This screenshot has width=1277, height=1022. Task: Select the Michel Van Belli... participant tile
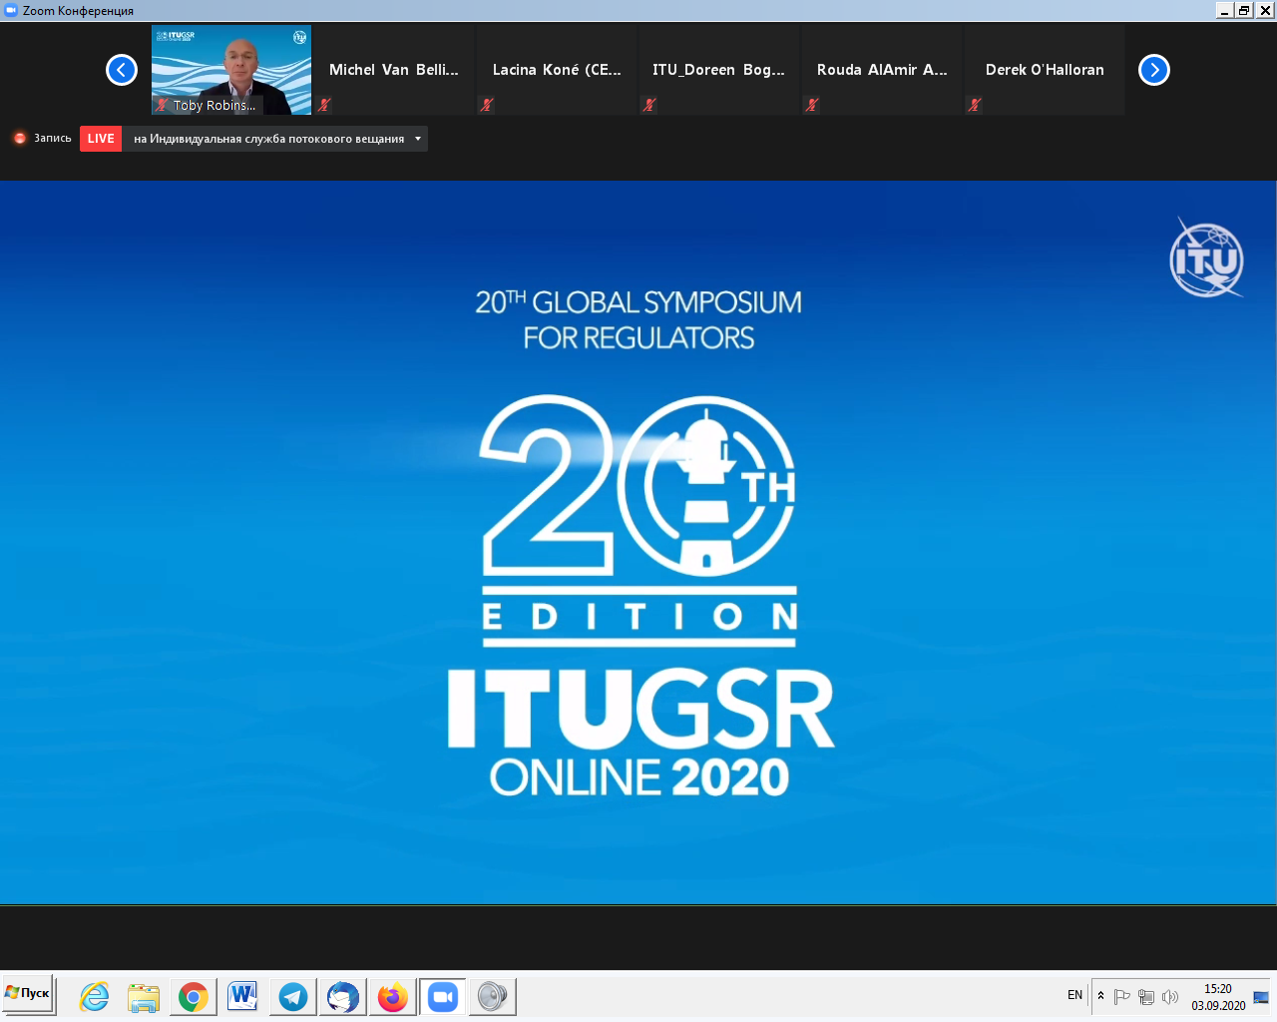coord(394,70)
